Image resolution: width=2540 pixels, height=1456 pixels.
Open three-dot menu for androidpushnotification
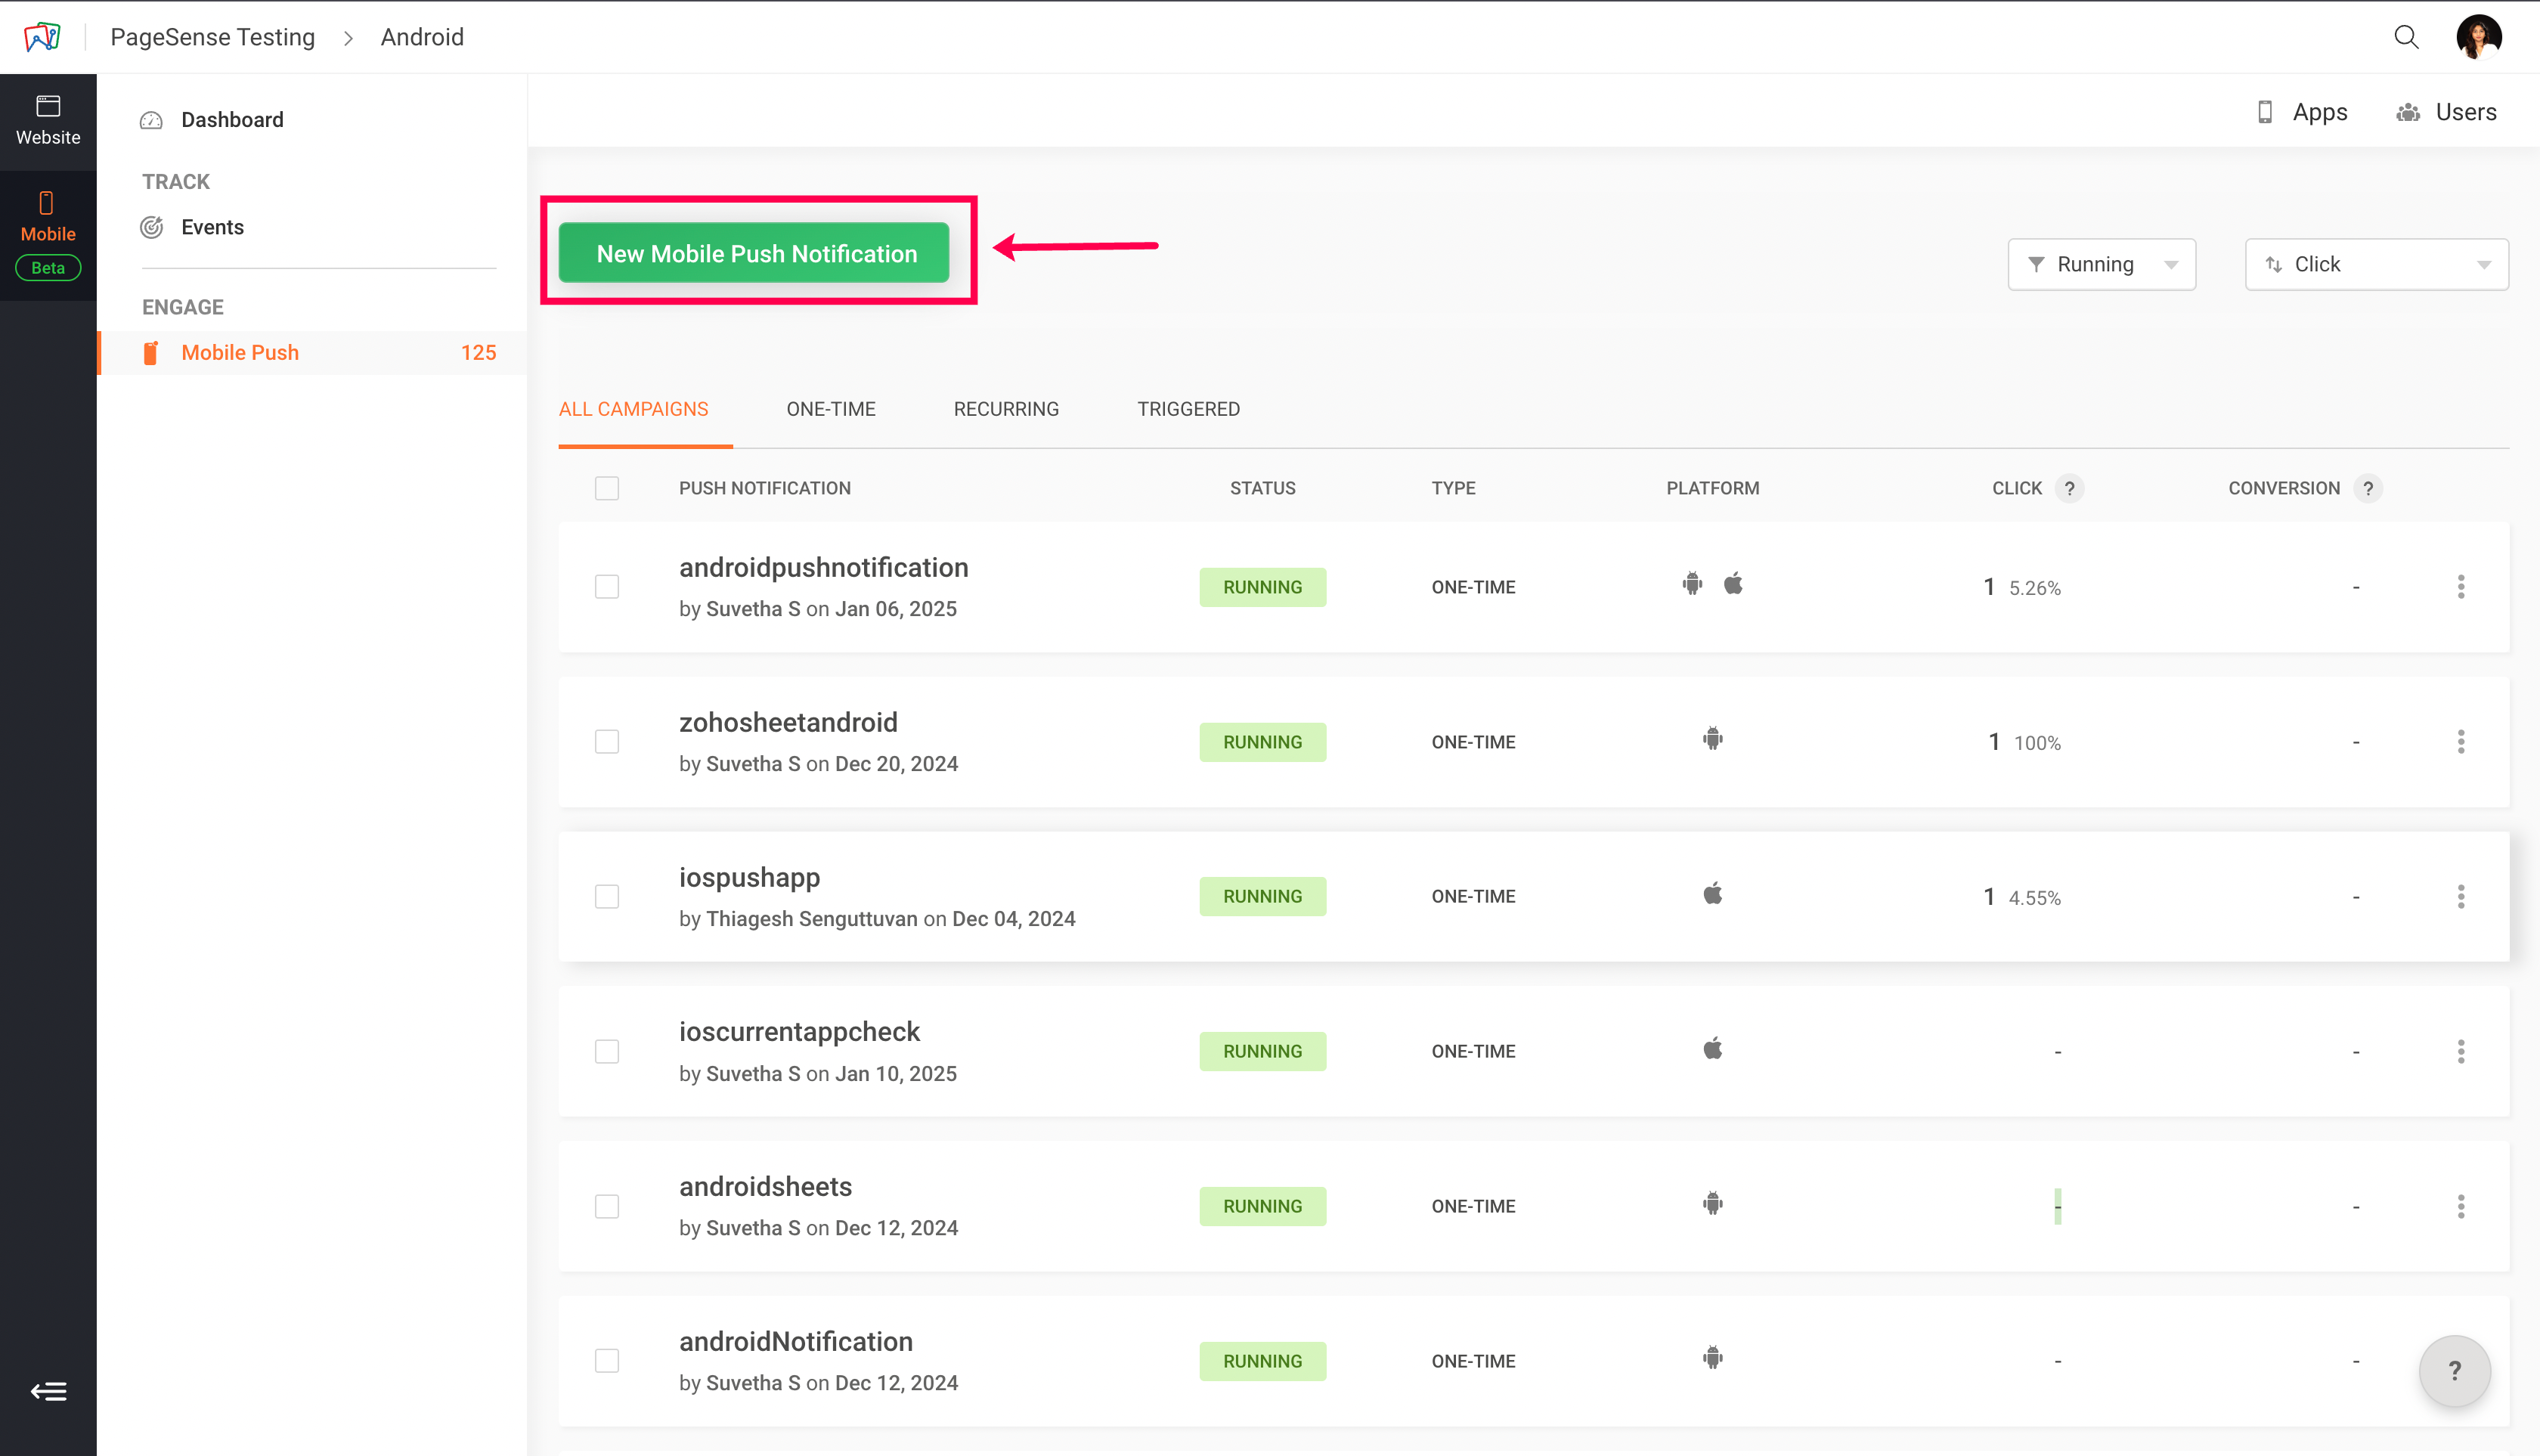coord(2460,587)
